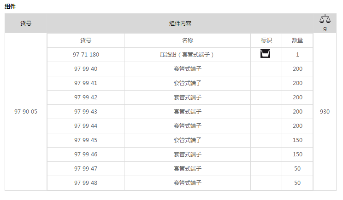Click the 数量 column header
Screen dimensions: 343x200
[297, 40]
